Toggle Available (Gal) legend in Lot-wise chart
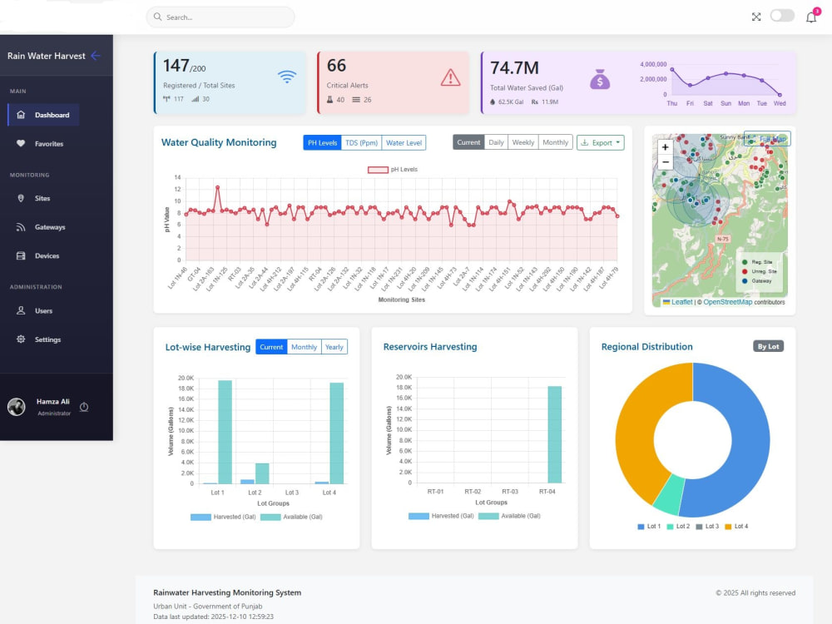Screen dimensions: 832x624 (291, 517)
